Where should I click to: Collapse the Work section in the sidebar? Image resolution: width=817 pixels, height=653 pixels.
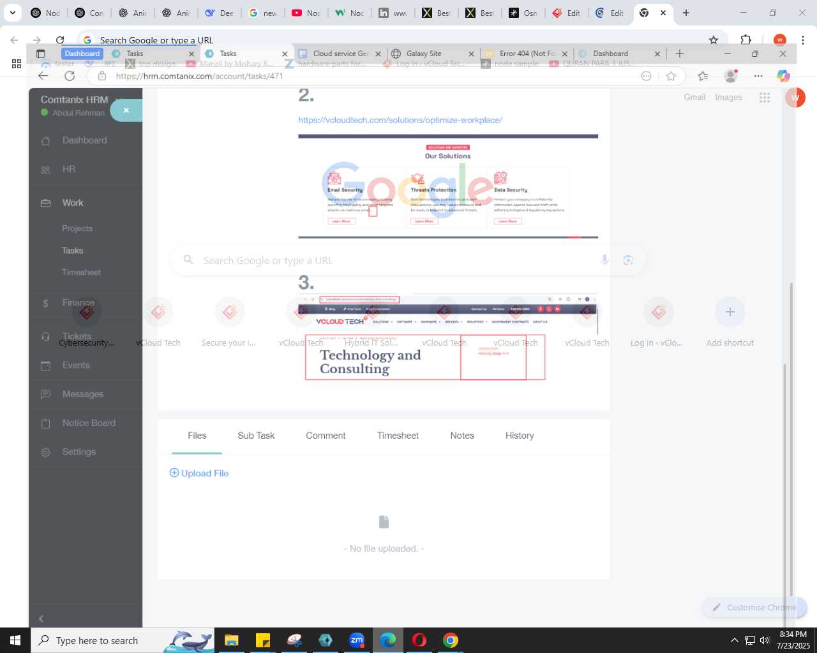pos(72,203)
